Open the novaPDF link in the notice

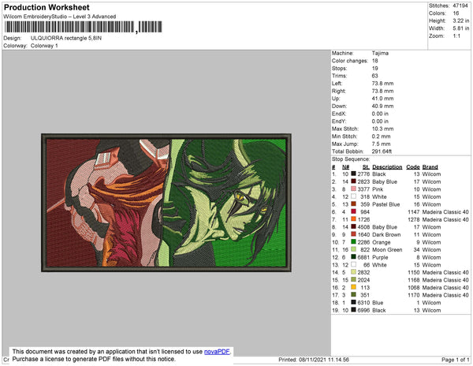pyautogui.click(x=217, y=352)
